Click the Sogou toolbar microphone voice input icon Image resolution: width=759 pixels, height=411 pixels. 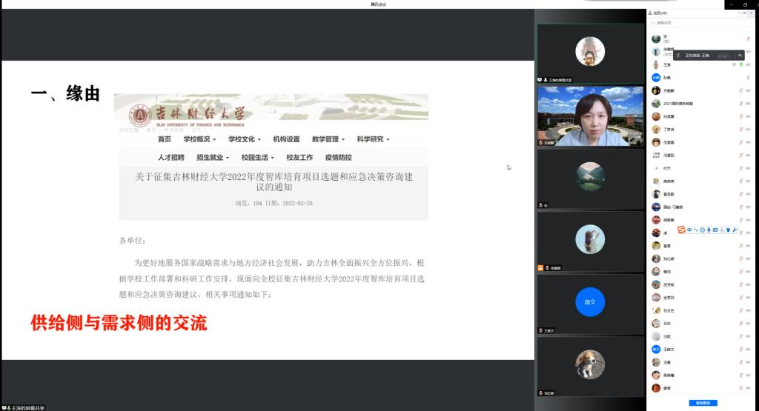(709, 230)
